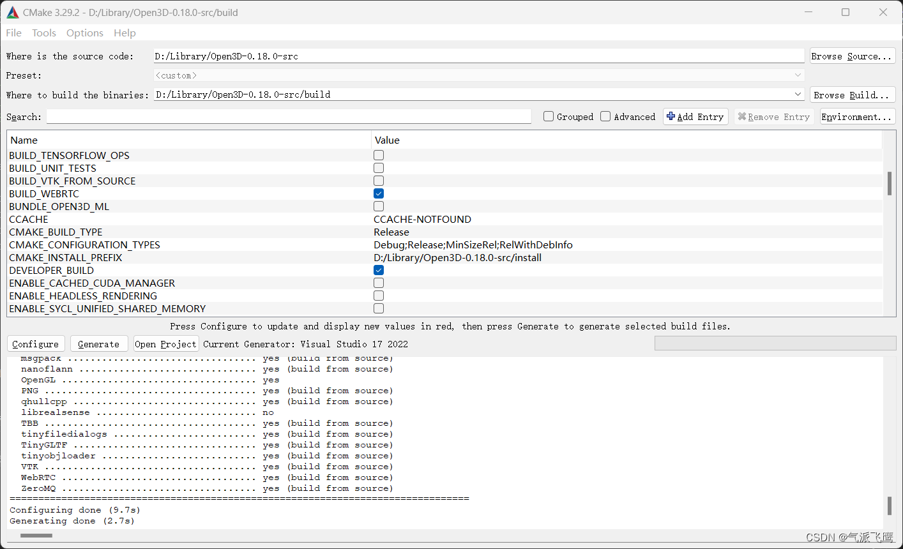Click the OpenGL log line

coord(150,380)
